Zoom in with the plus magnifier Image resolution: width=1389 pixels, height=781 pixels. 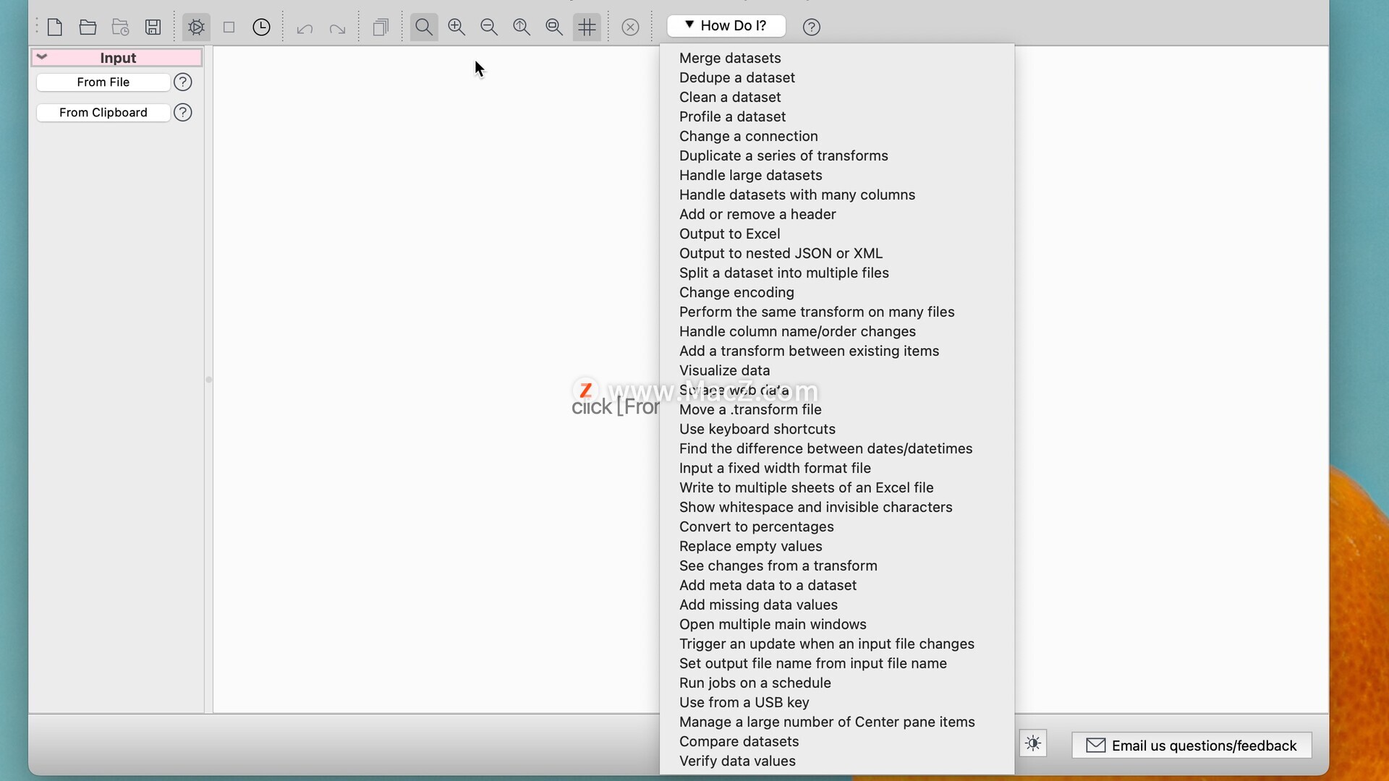[x=456, y=27]
